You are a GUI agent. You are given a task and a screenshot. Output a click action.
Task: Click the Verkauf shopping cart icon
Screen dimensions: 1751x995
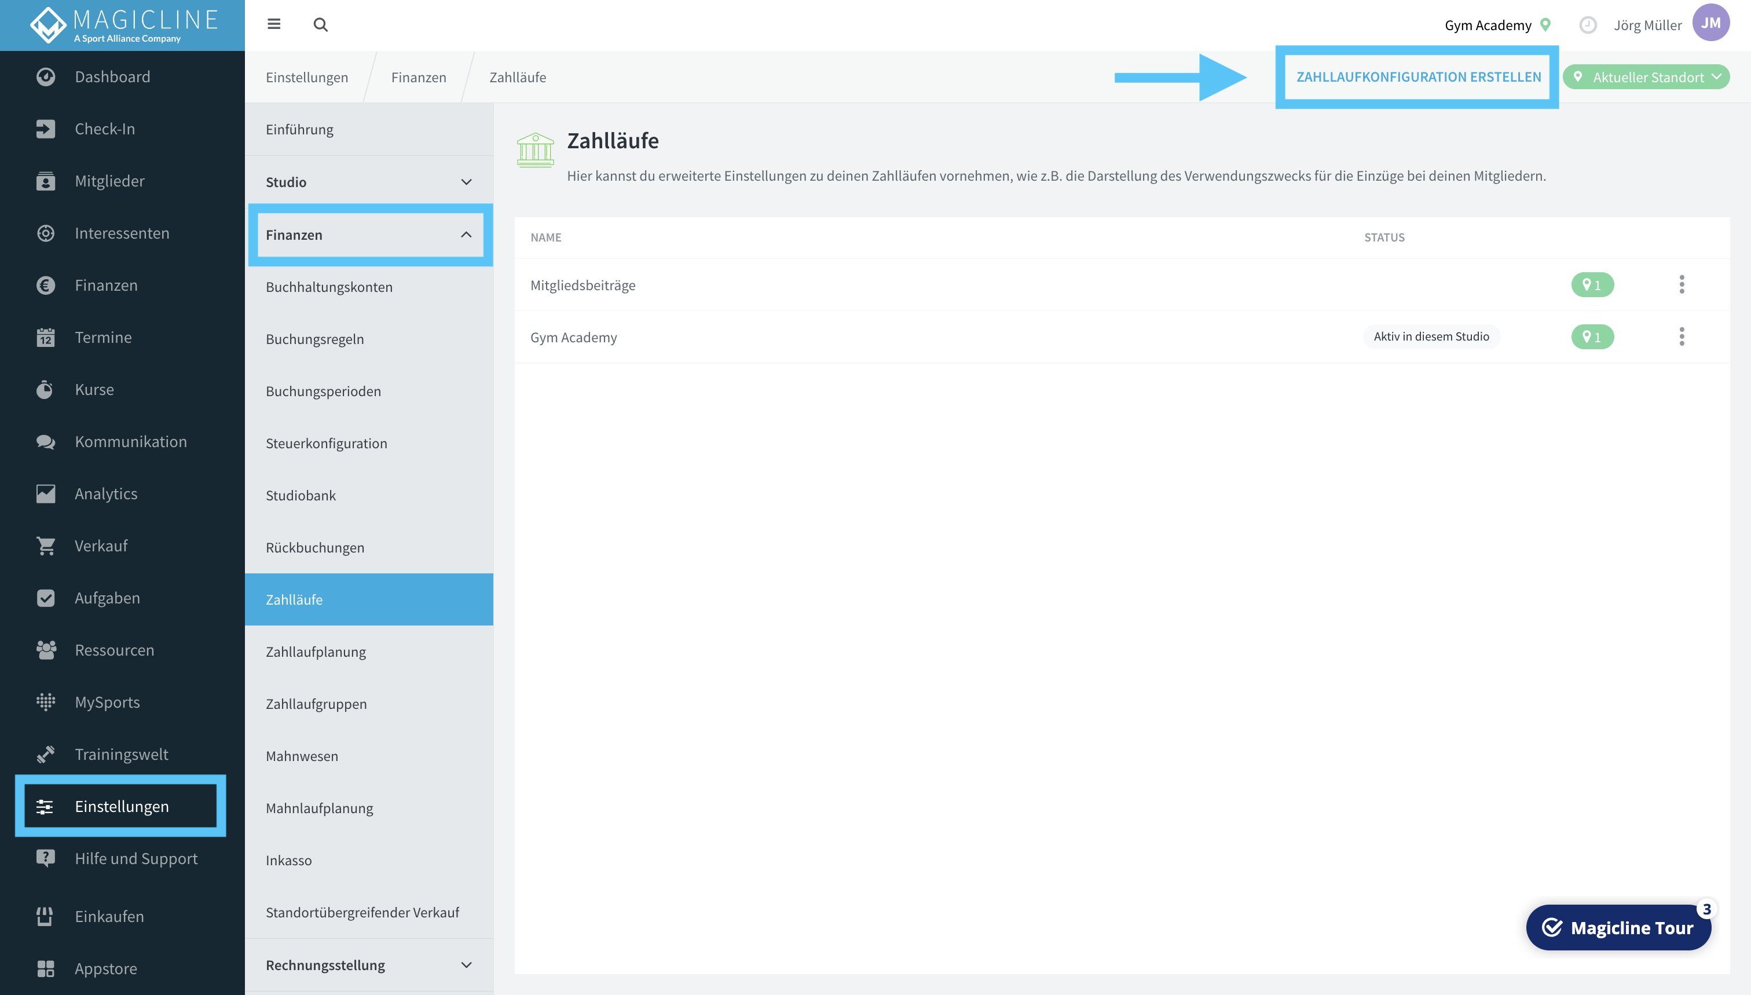(x=46, y=546)
